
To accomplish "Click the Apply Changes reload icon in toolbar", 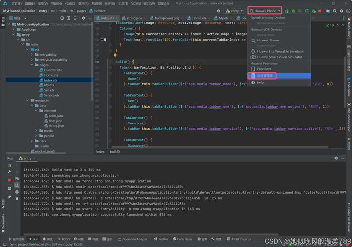I will coord(307,11).
